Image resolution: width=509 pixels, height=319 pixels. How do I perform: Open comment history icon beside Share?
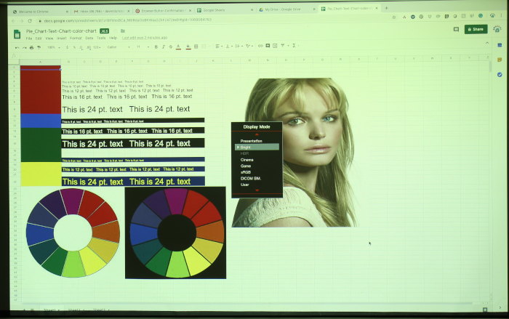pos(456,29)
